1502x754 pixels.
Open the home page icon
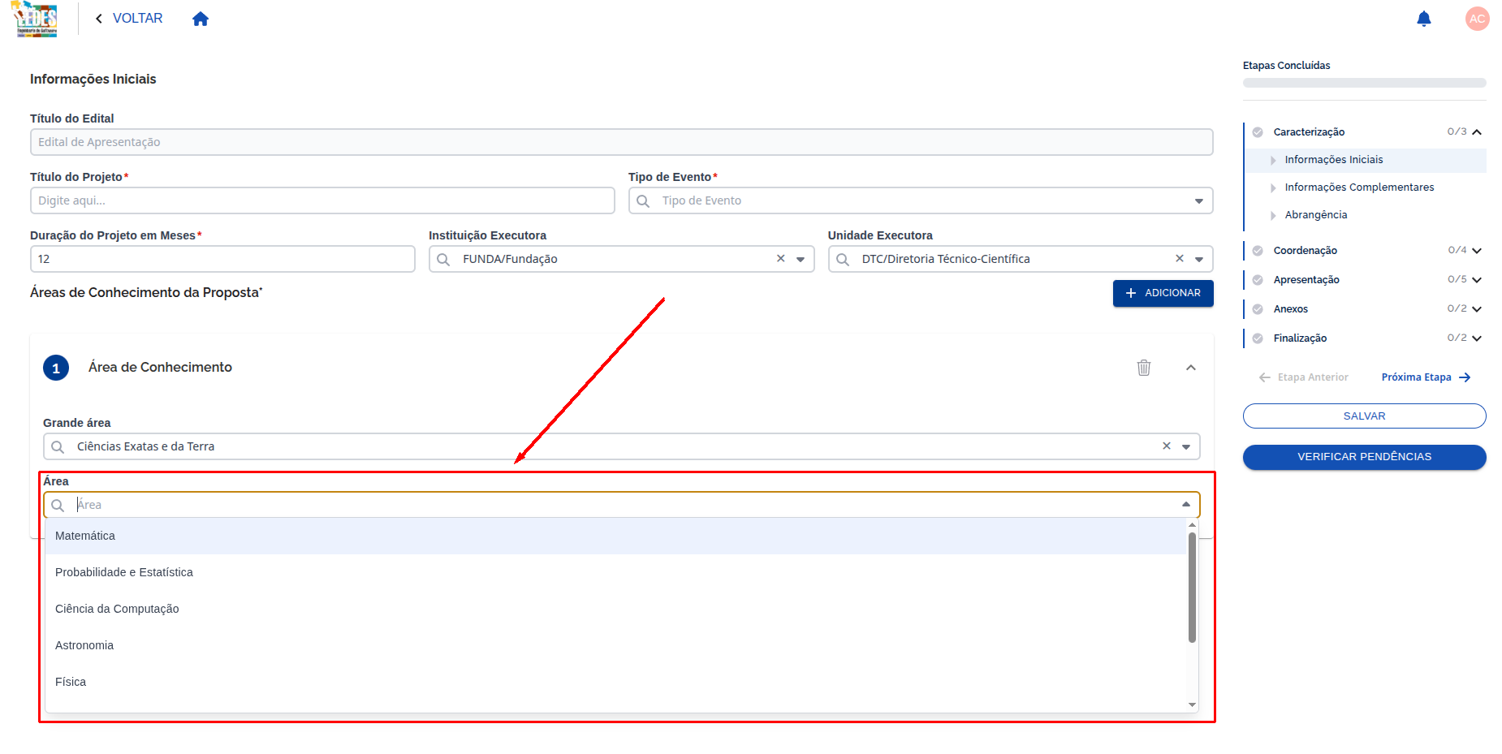201,19
